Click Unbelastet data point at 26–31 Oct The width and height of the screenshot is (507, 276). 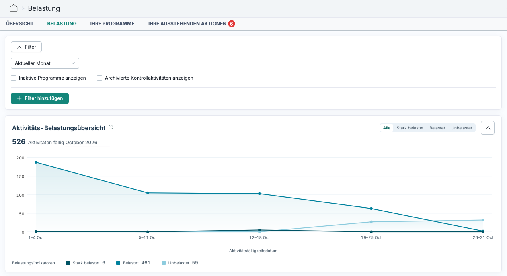coord(483,220)
